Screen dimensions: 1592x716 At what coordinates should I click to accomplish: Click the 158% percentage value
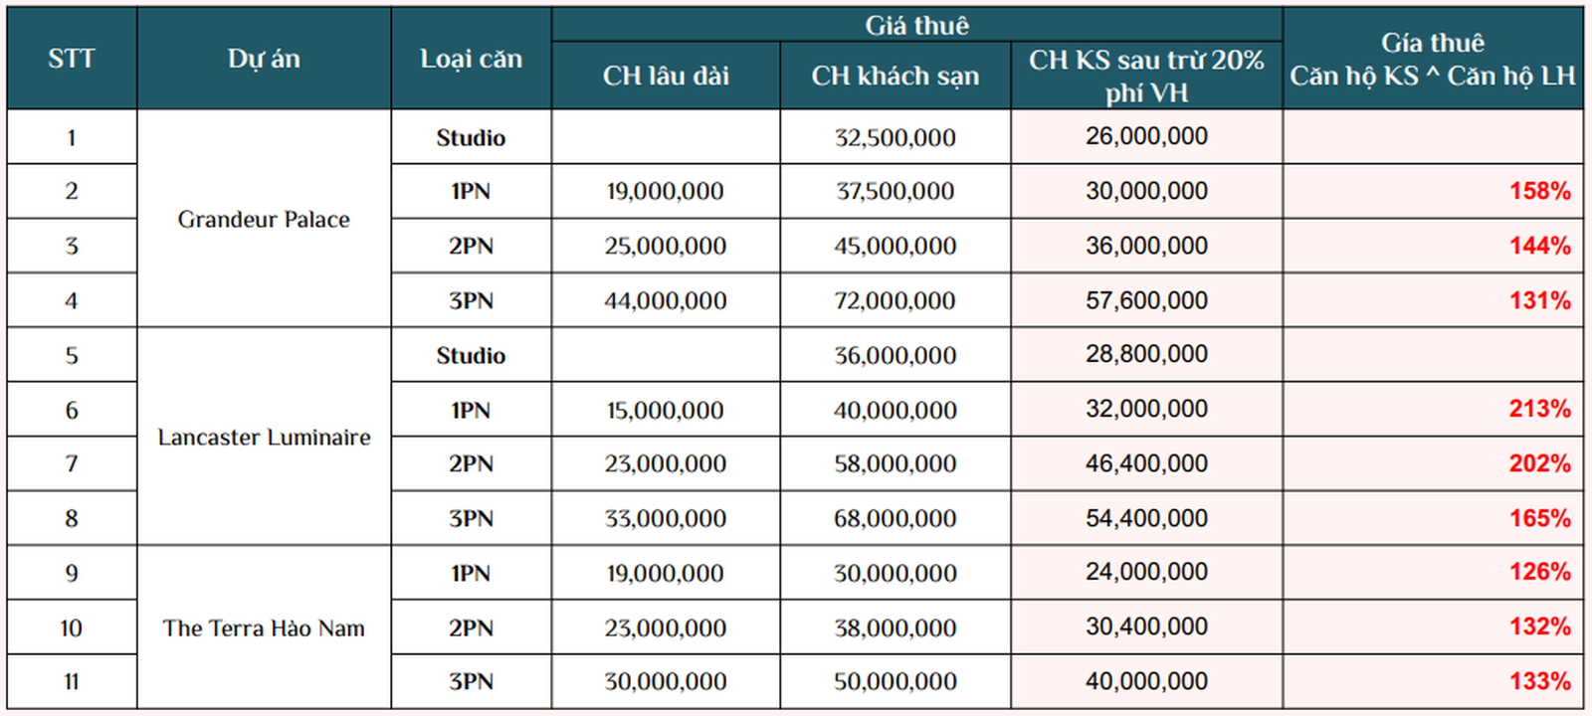(x=1538, y=191)
